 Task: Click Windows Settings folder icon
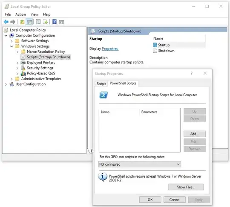(x=17, y=46)
